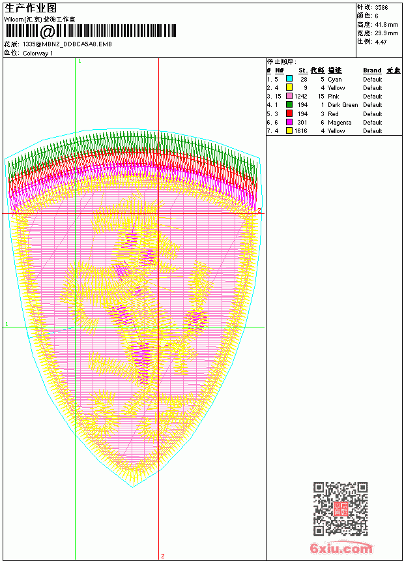The image size is (404, 561).
Task: Click the barcode at the top
Action: pyautogui.click(x=90, y=31)
